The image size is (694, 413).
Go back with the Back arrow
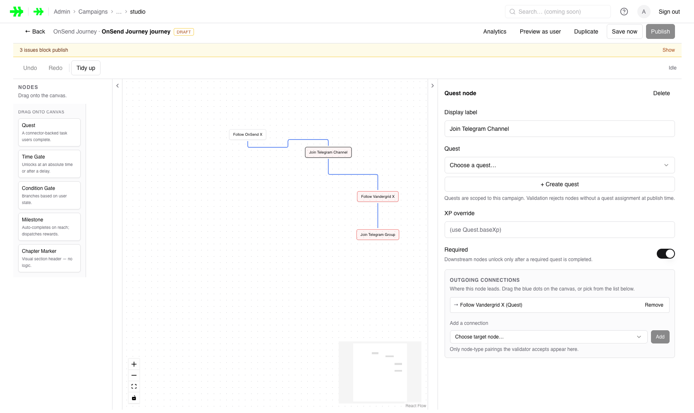pos(35,31)
